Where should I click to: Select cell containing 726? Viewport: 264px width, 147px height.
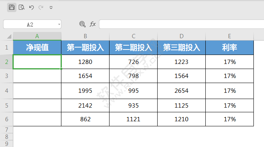(x=133, y=62)
